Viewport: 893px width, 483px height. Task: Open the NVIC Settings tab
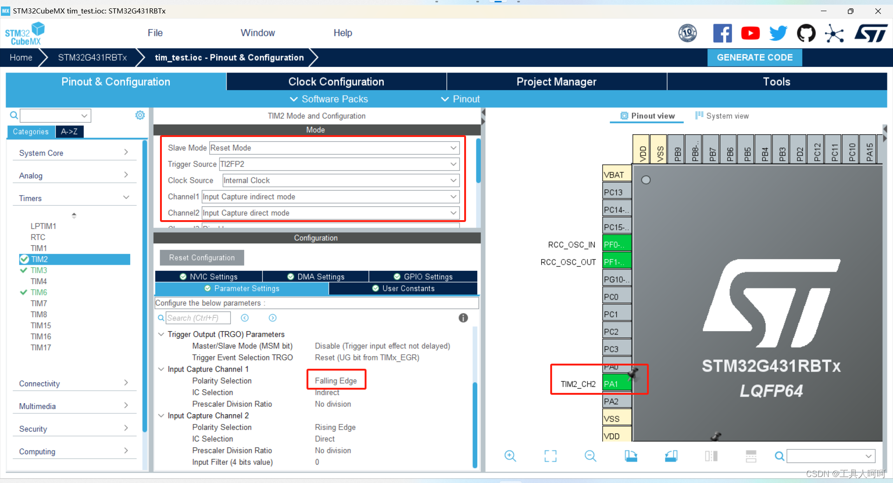(209, 276)
